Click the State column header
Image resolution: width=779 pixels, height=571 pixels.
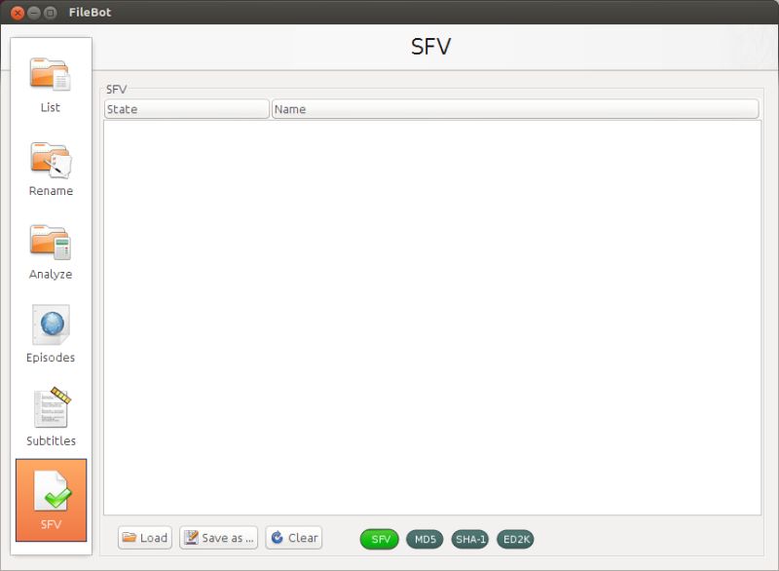tap(187, 108)
